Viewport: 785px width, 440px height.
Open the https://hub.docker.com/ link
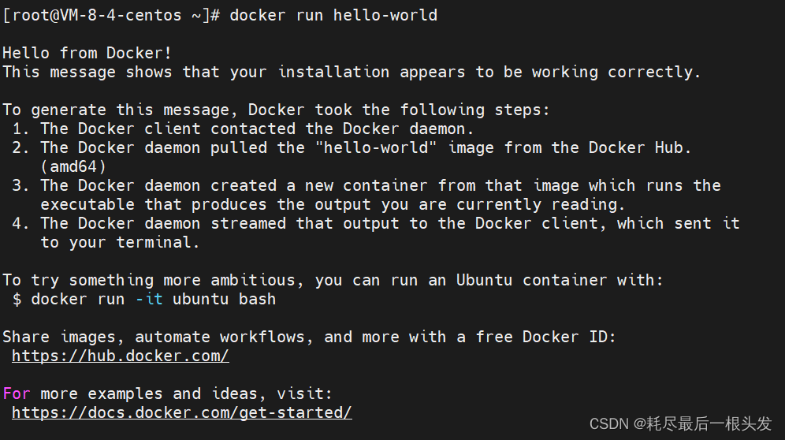120,356
